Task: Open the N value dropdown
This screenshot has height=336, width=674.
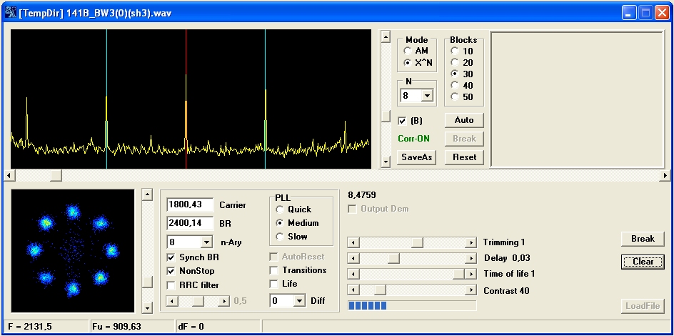Action: 427,96
